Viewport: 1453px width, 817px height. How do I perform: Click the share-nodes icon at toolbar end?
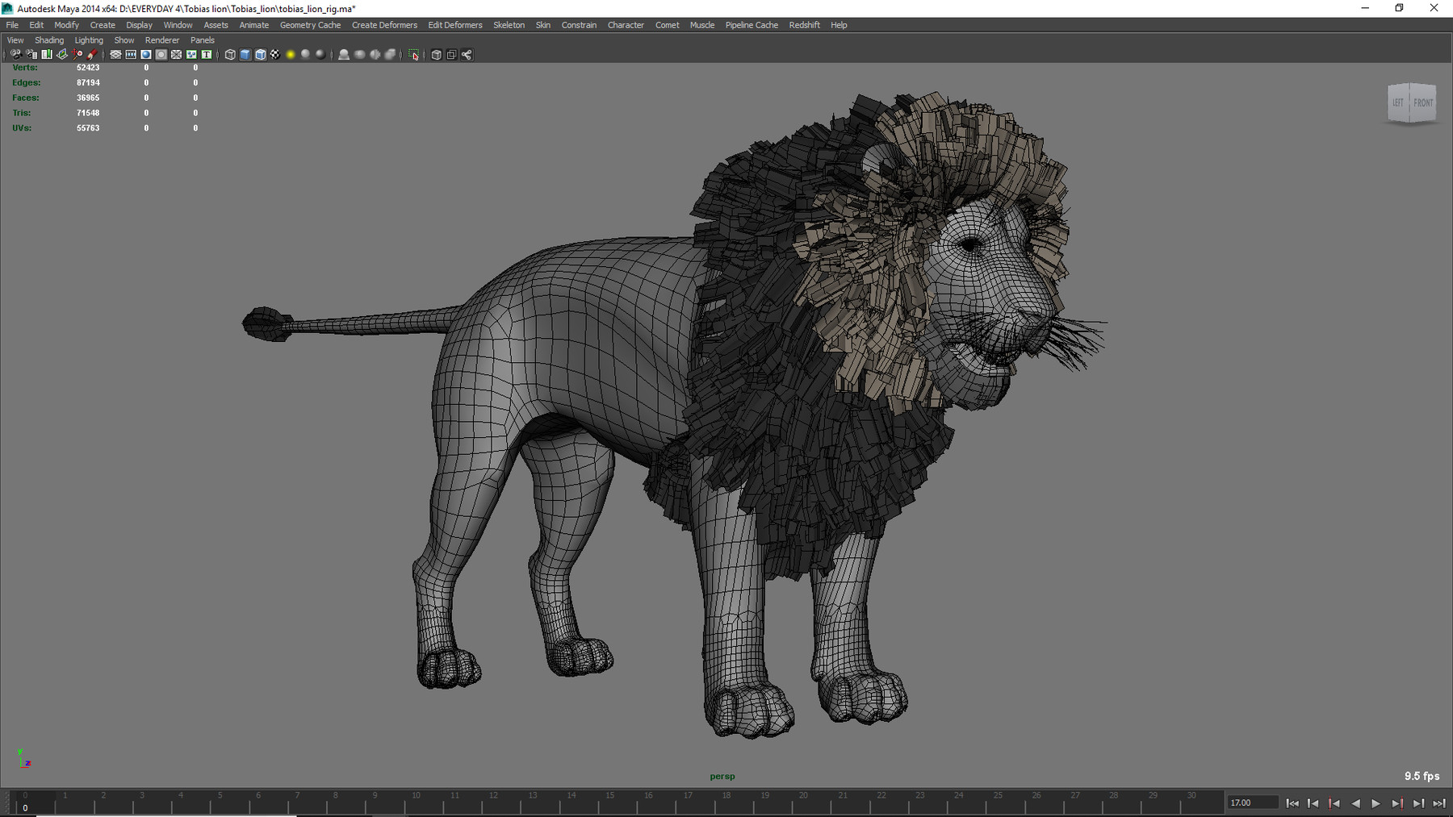click(x=467, y=55)
